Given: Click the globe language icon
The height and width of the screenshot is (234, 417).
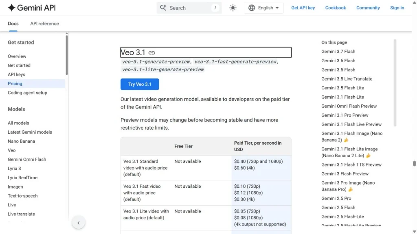Looking at the screenshot, I should click(x=252, y=8).
